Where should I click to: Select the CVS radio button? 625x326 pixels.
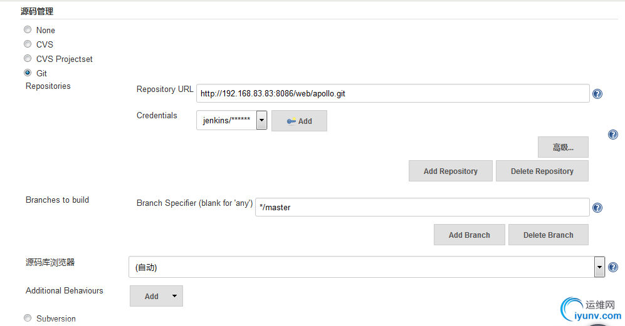pyautogui.click(x=28, y=44)
